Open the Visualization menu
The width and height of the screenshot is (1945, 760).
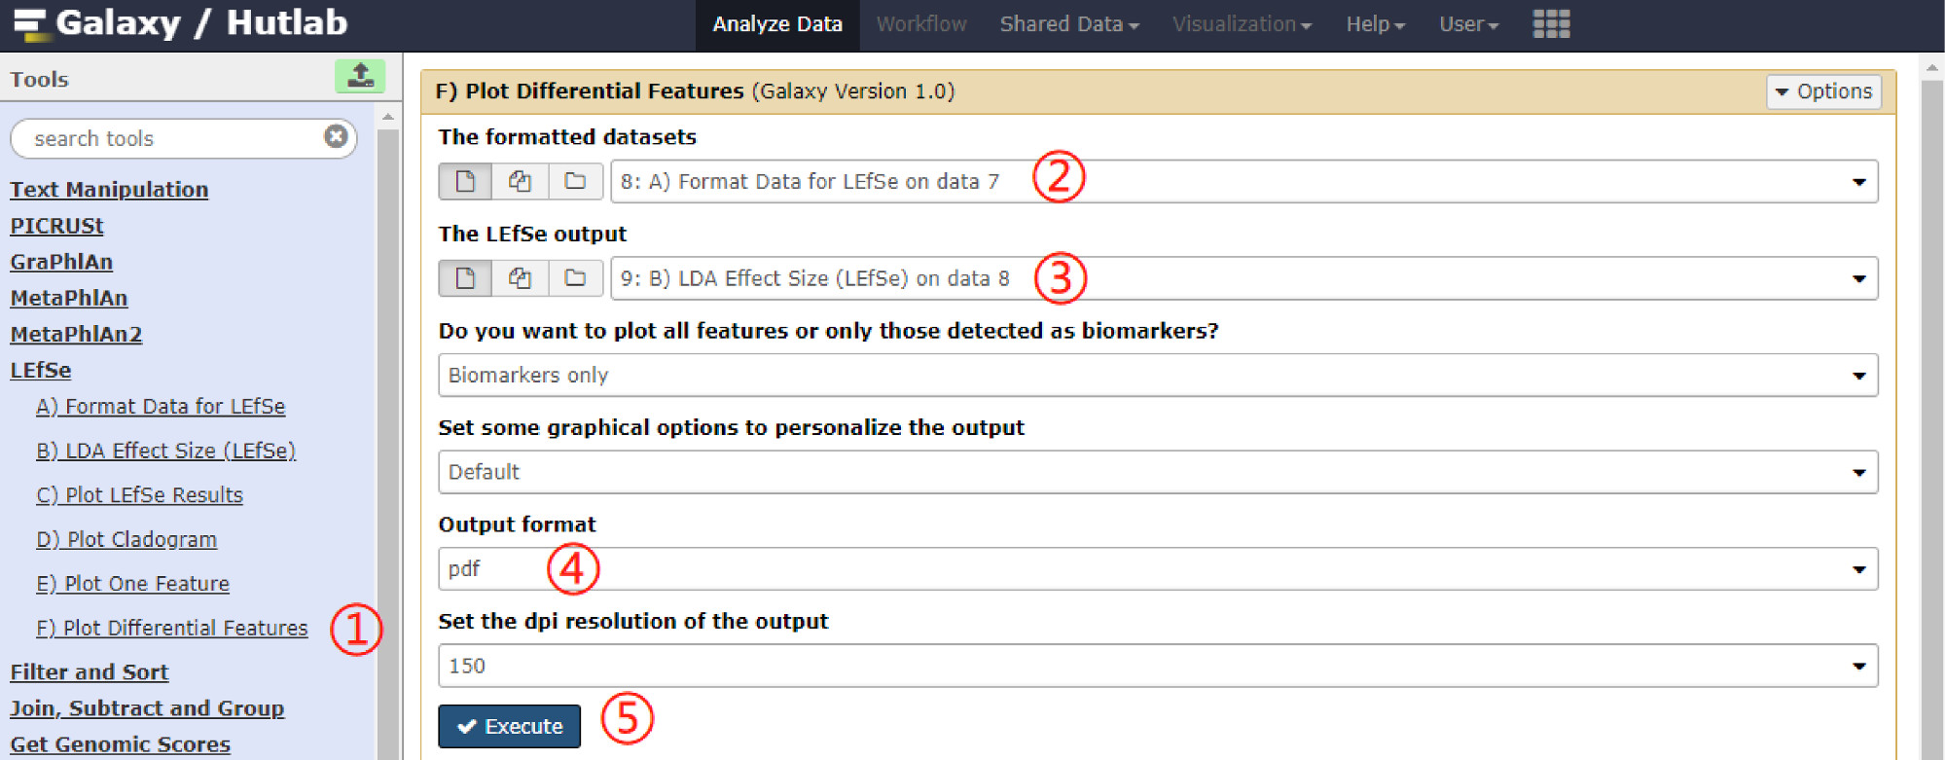tap(1242, 24)
